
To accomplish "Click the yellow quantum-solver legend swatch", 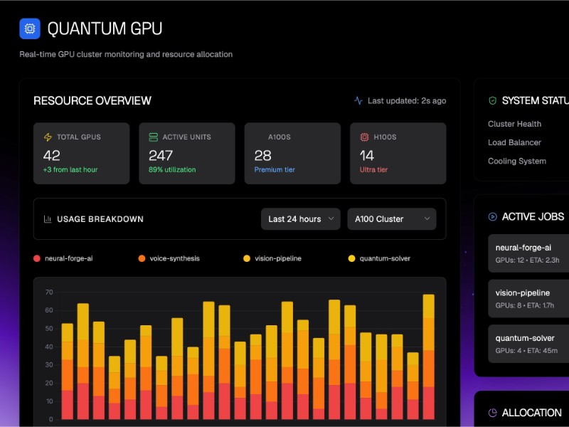I will tap(350, 258).
